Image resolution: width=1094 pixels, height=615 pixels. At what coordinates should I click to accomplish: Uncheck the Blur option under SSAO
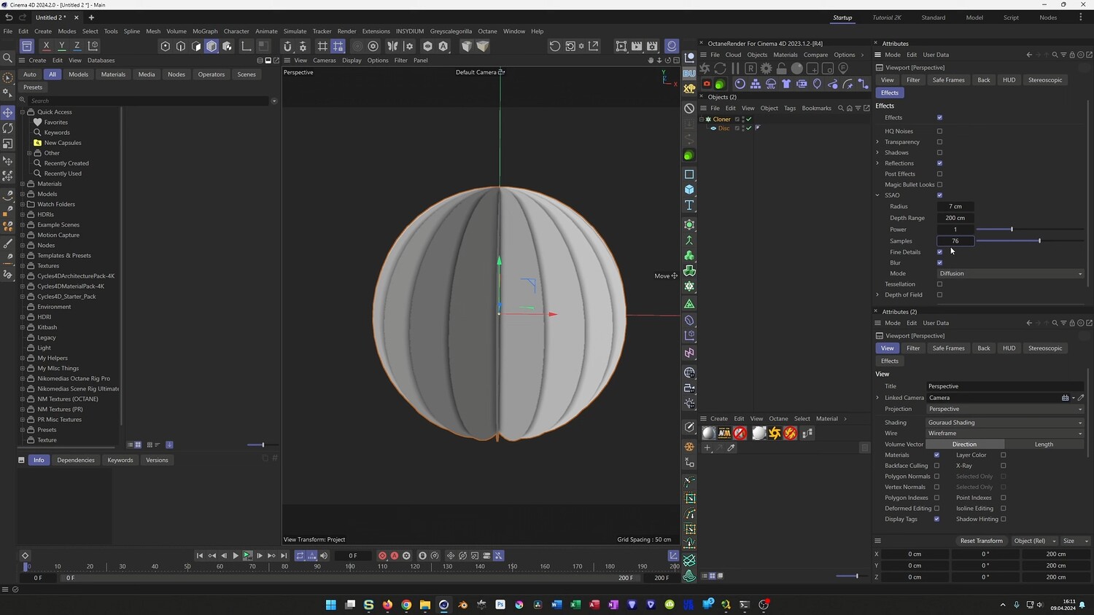939,263
